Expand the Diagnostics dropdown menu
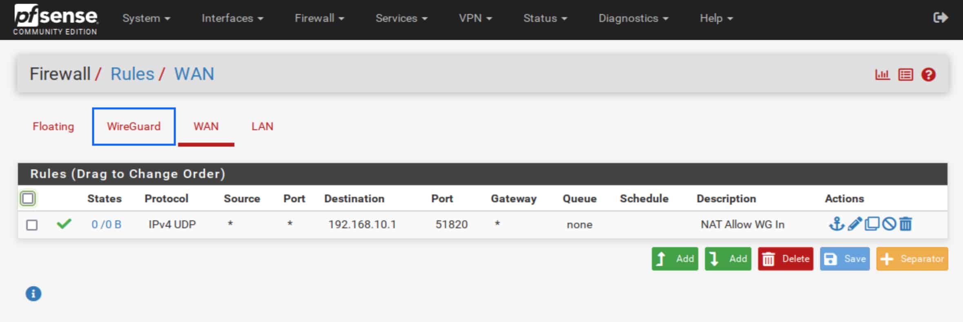The width and height of the screenshot is (963, 322). click(x=633, y=18)
